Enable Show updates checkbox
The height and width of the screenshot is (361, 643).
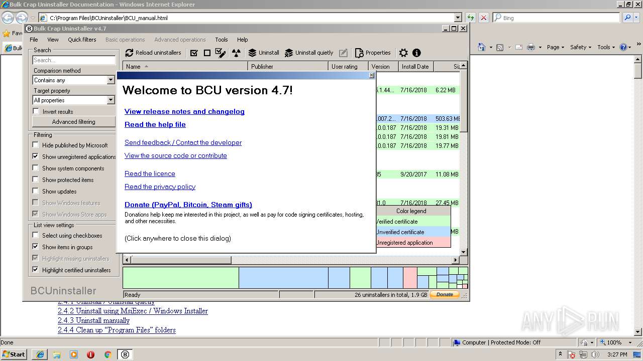[x=36, y=191]
